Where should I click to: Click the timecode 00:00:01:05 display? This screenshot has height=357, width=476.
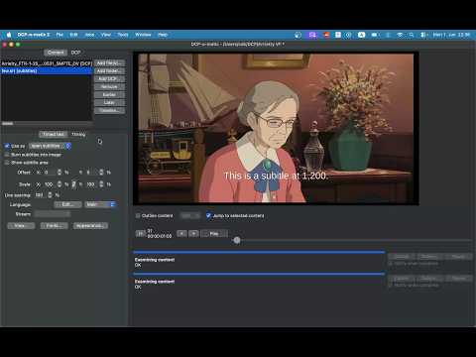click(160, 236)
